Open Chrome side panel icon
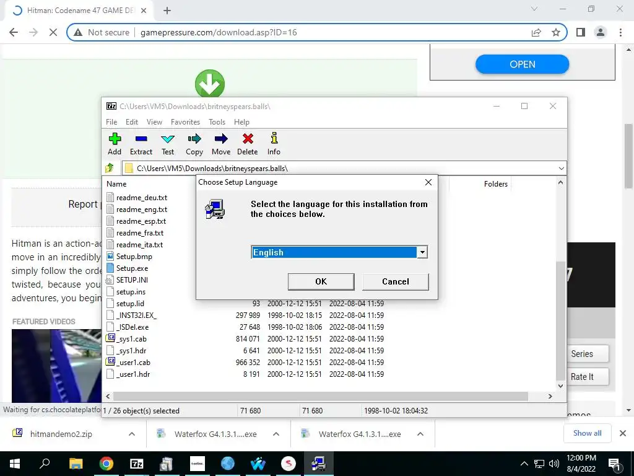The width and height of the screenshot is (634, 476). 581,32
